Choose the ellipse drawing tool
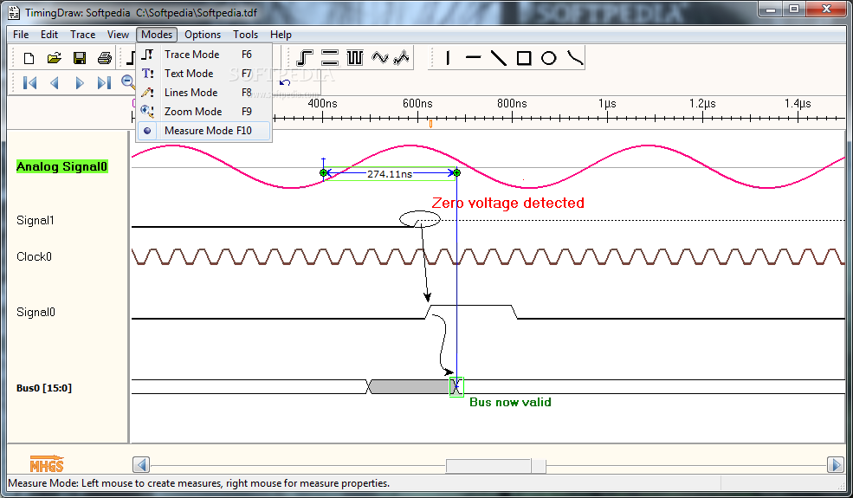 549,58
